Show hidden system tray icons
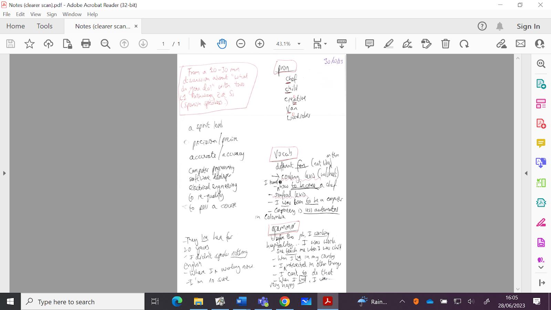The image size is (551, 310). point(402,302)
